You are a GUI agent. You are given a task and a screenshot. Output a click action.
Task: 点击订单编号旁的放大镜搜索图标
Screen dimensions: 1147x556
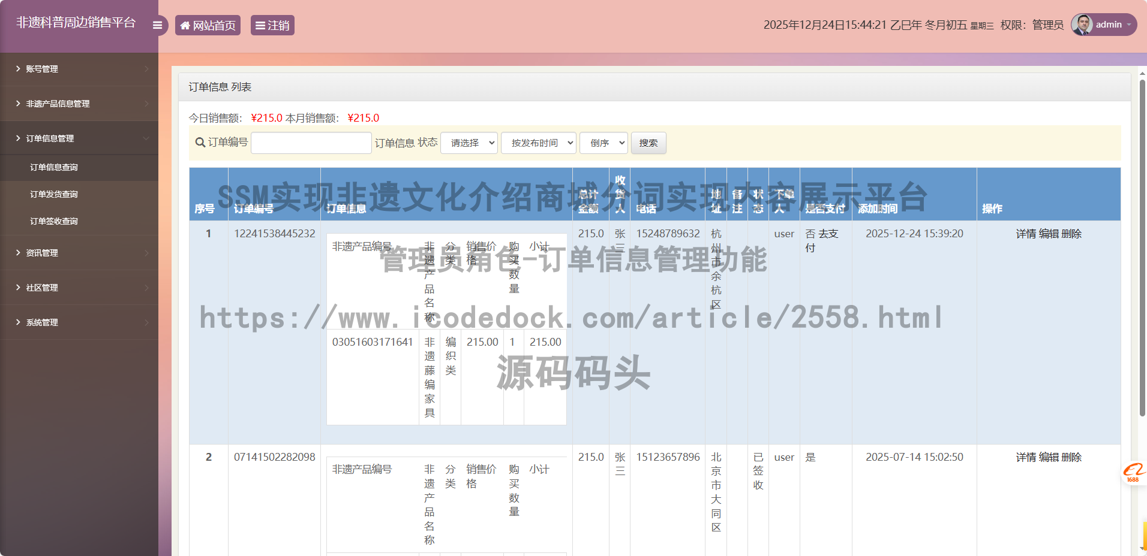[199, 143]
